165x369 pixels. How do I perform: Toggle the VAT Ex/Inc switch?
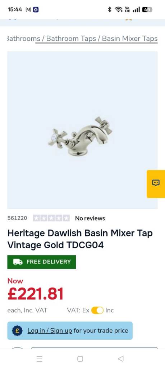coord(97,310)
